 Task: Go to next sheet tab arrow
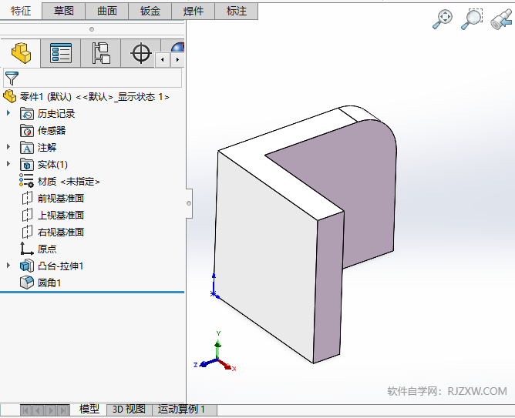pos(51,410)
